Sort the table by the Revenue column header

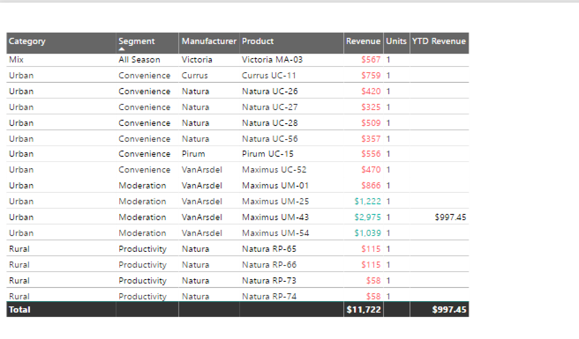363,41
